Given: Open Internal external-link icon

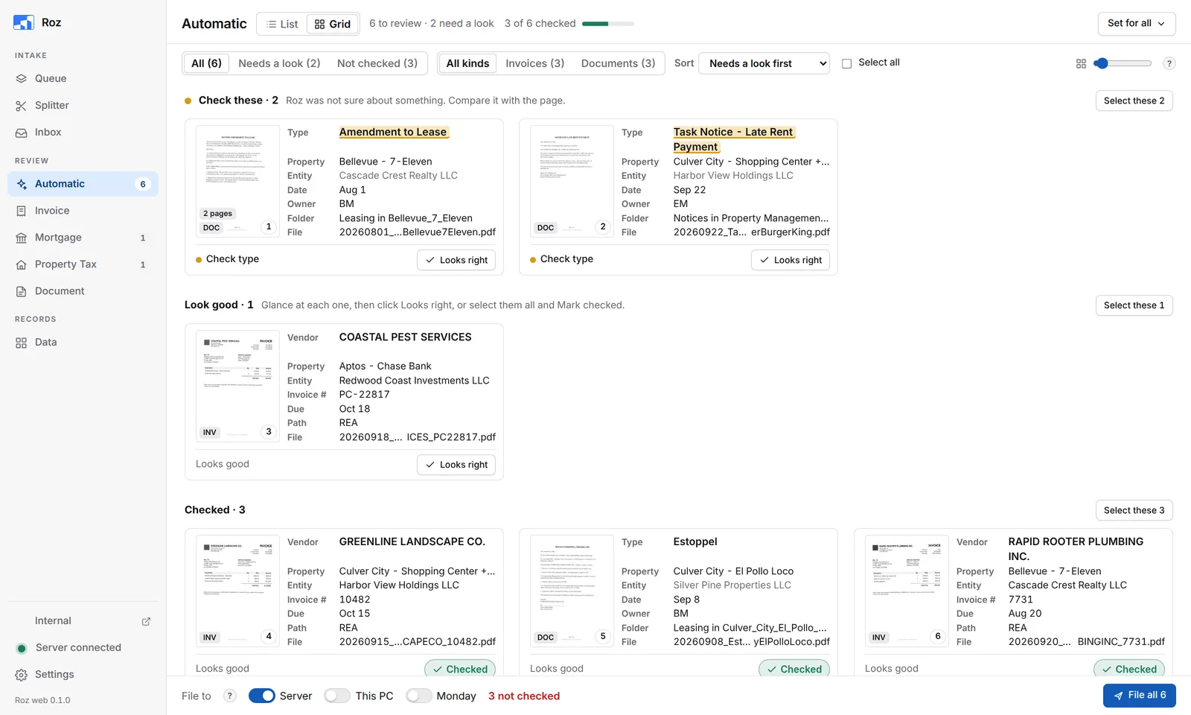Looking at the screenshot, I should click(146, 621).
